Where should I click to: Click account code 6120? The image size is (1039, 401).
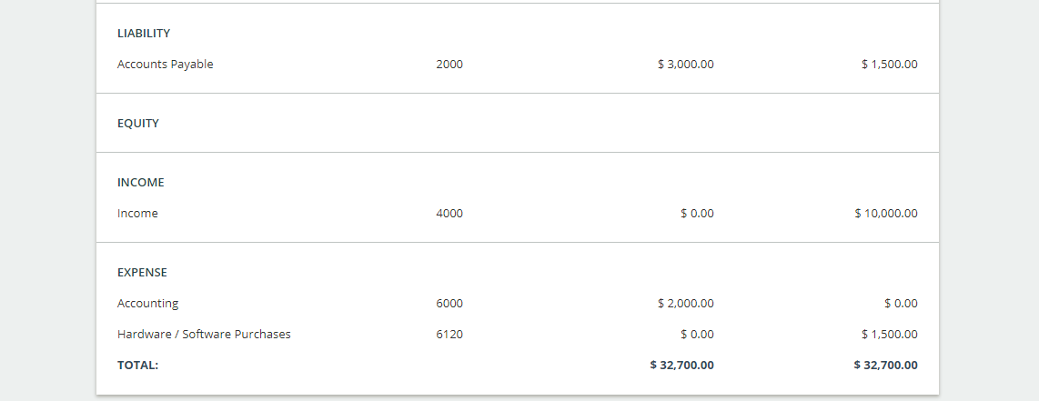pyautogui.click(x=449, y=335)
